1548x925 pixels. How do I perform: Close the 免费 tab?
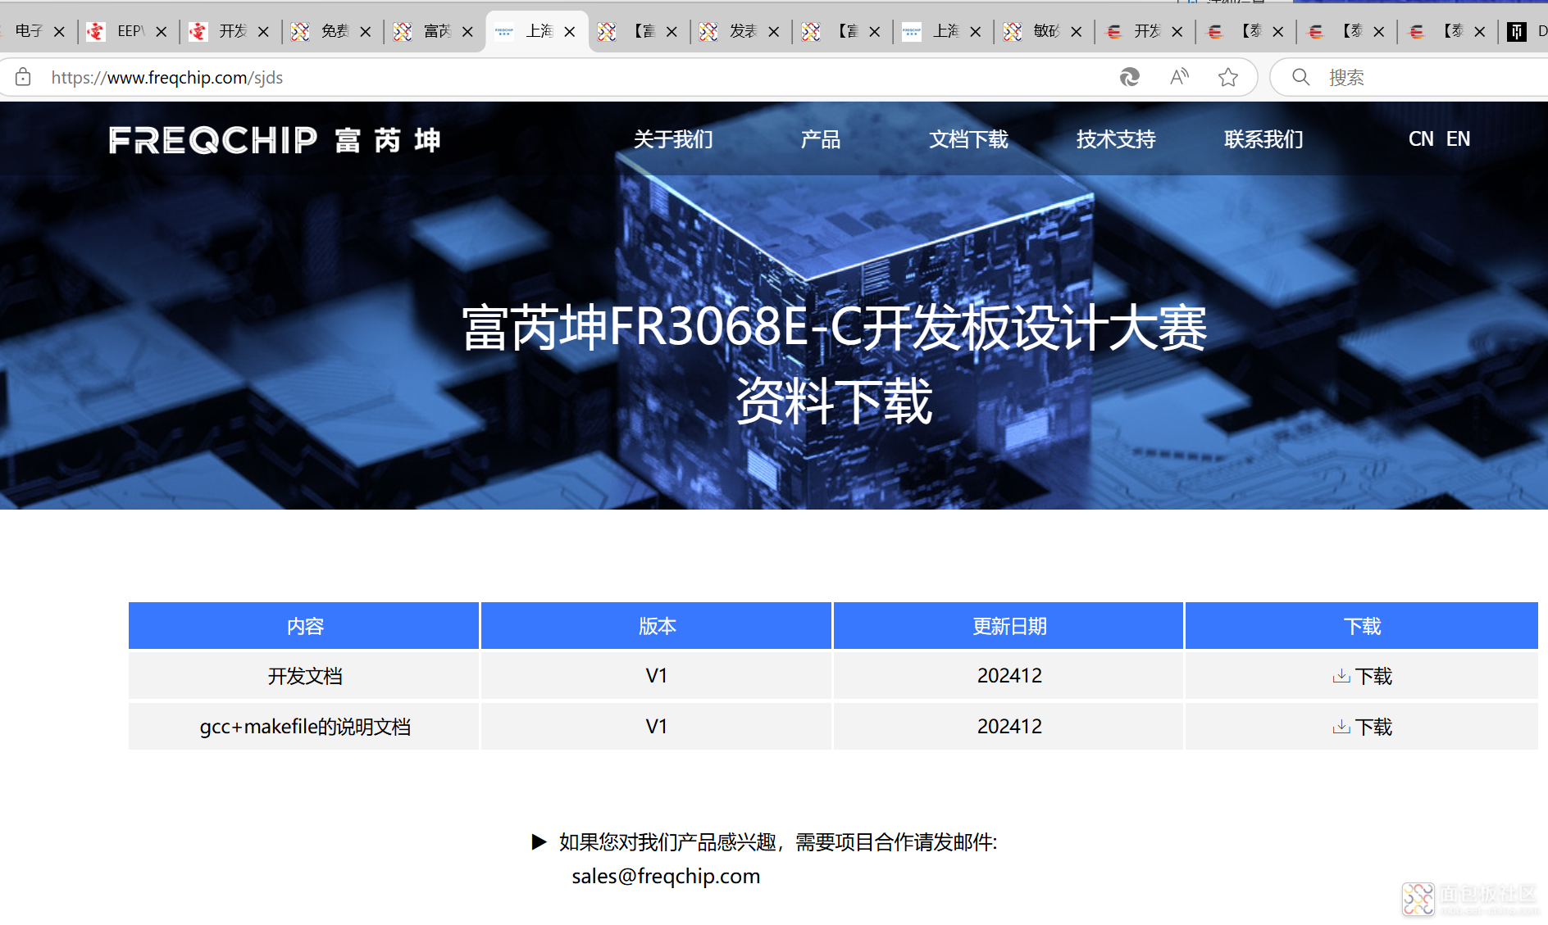[x=366, y=32]
